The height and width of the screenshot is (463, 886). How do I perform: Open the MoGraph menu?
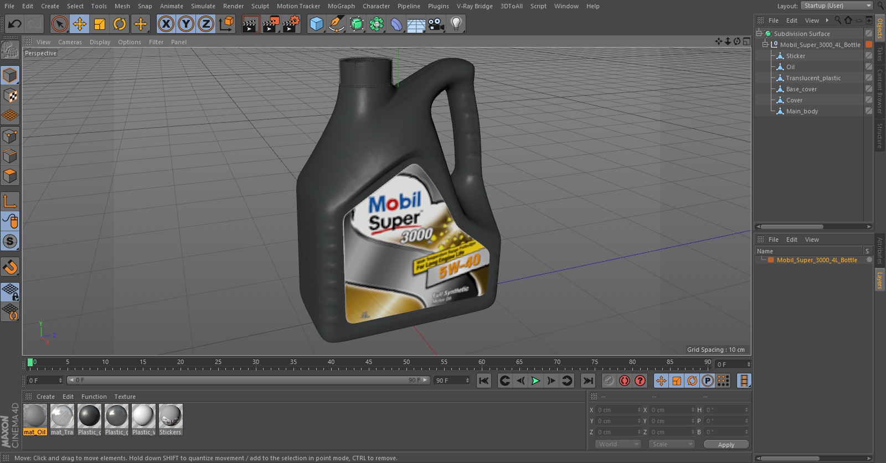click(341, 6)
